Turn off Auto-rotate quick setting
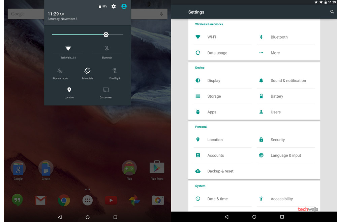Viewport: 337px width, 222px height. point(87,71)
